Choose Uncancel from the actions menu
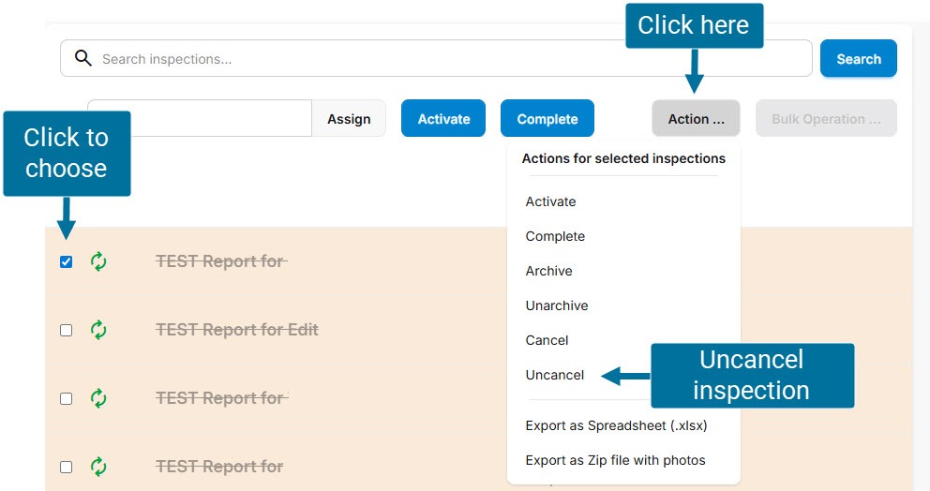Viewport: 930px width, 491px height. click(555, 375)
